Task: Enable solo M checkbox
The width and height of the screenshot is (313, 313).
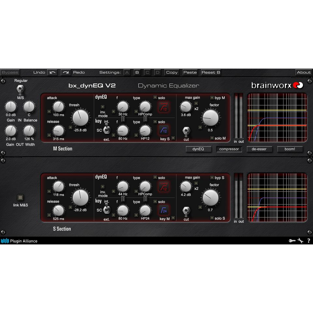Action: [212, 138]
